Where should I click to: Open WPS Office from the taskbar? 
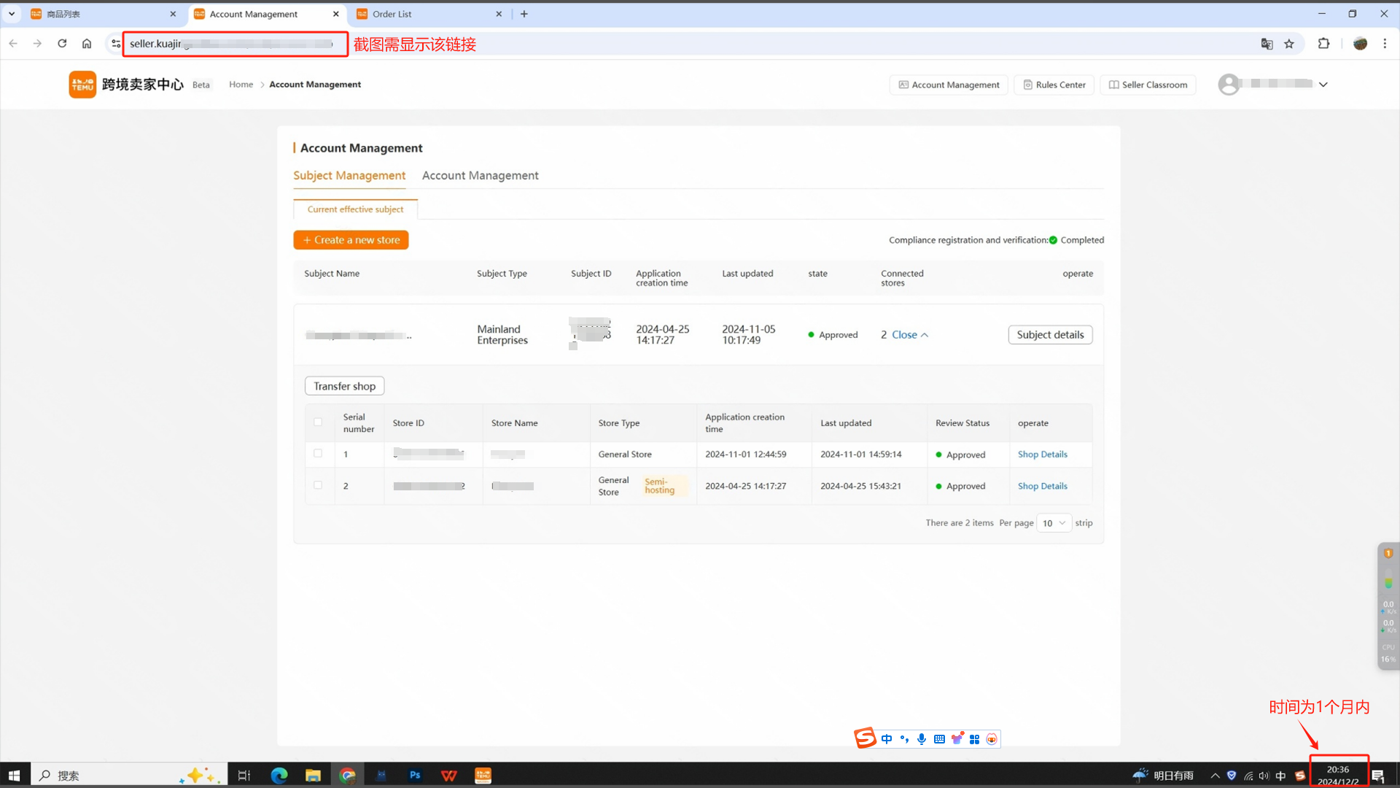pos(449,775)
